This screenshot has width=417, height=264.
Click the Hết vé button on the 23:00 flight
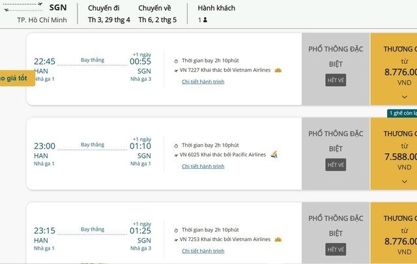click(336, 165)
